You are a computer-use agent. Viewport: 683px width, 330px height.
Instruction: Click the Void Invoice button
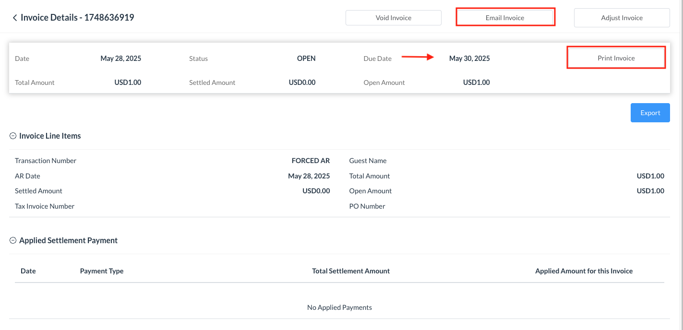[393, 18]
